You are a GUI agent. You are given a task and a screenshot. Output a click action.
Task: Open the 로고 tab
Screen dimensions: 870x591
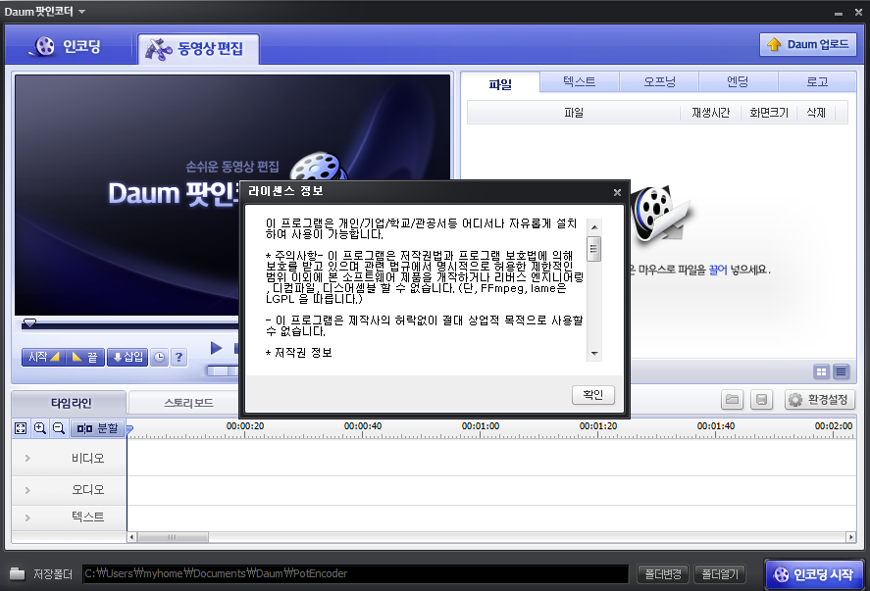pos(817,82)
